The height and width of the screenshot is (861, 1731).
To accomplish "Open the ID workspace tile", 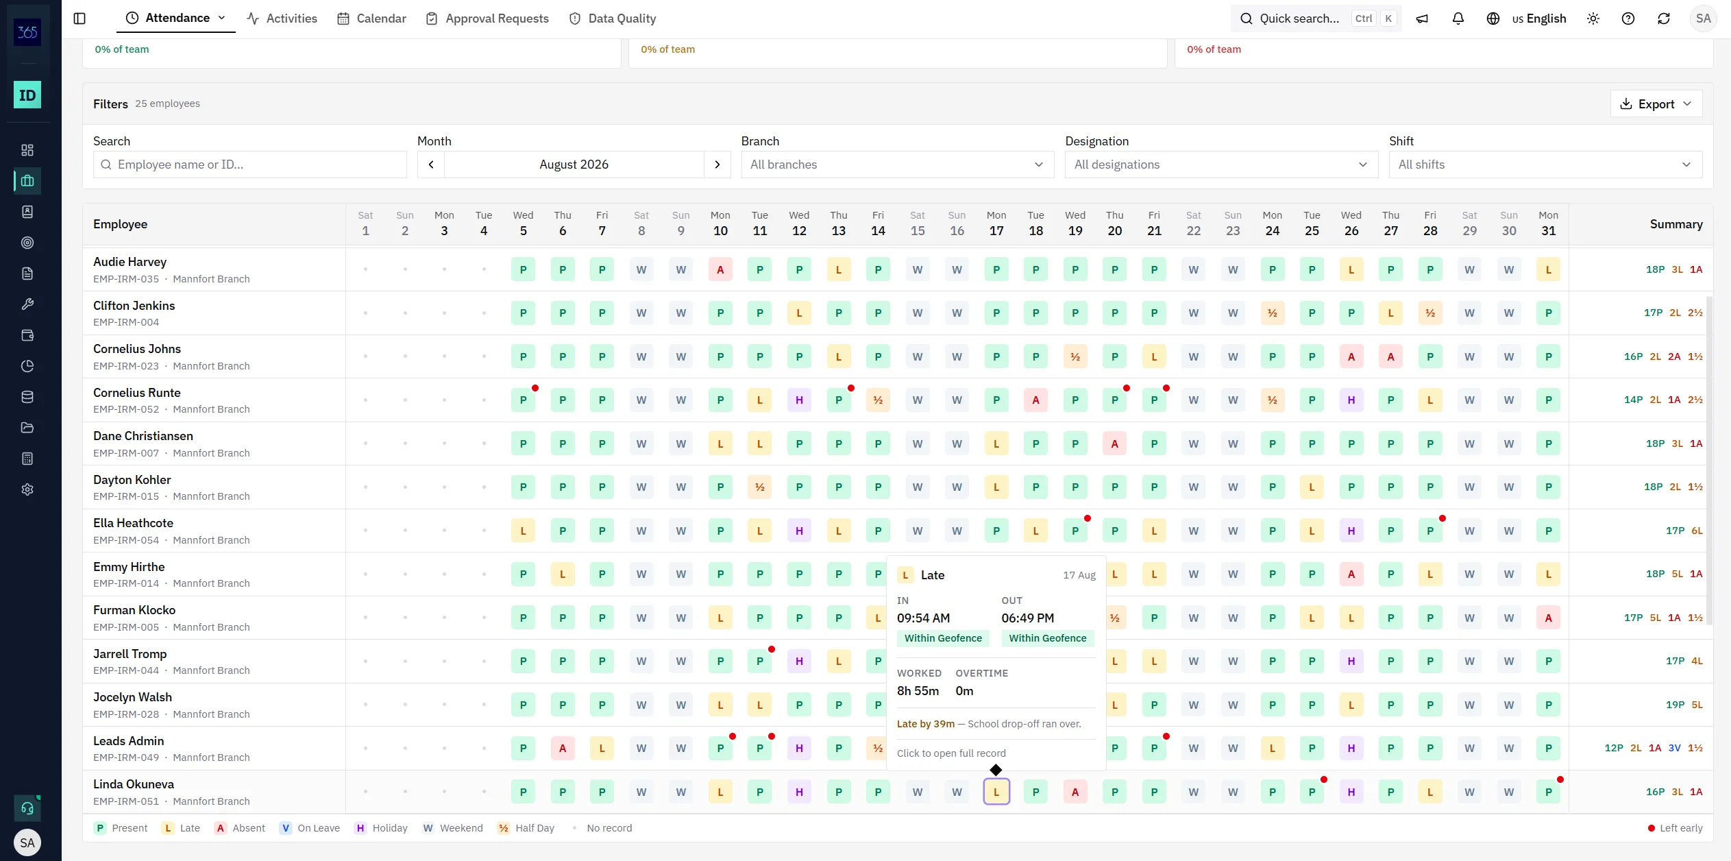I will click(x=27, y=95).
